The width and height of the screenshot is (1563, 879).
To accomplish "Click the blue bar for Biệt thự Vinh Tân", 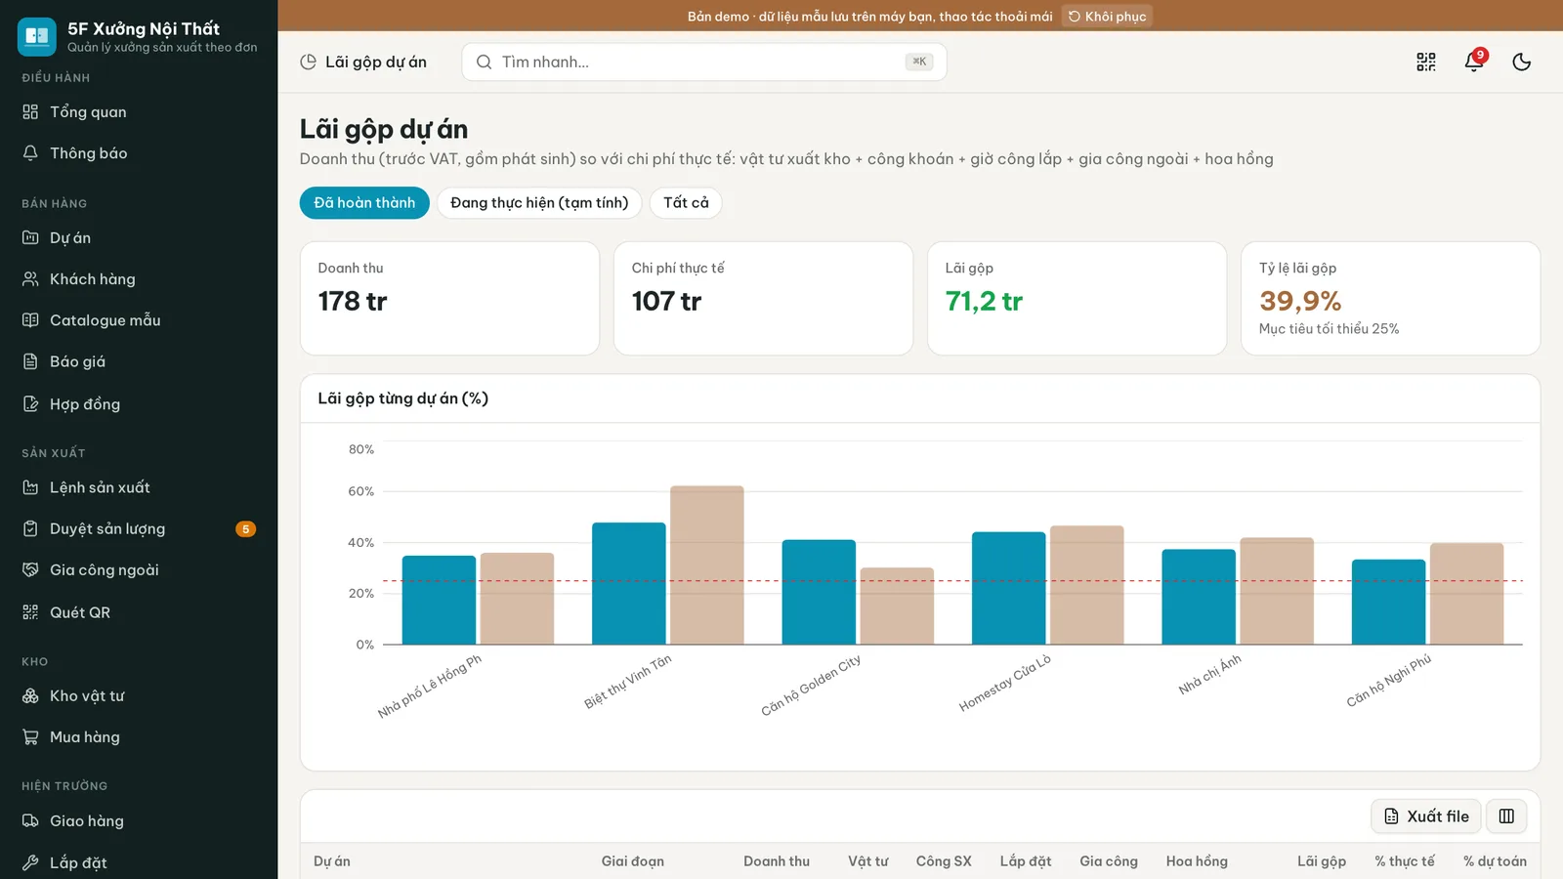I will tap(629, 583).
